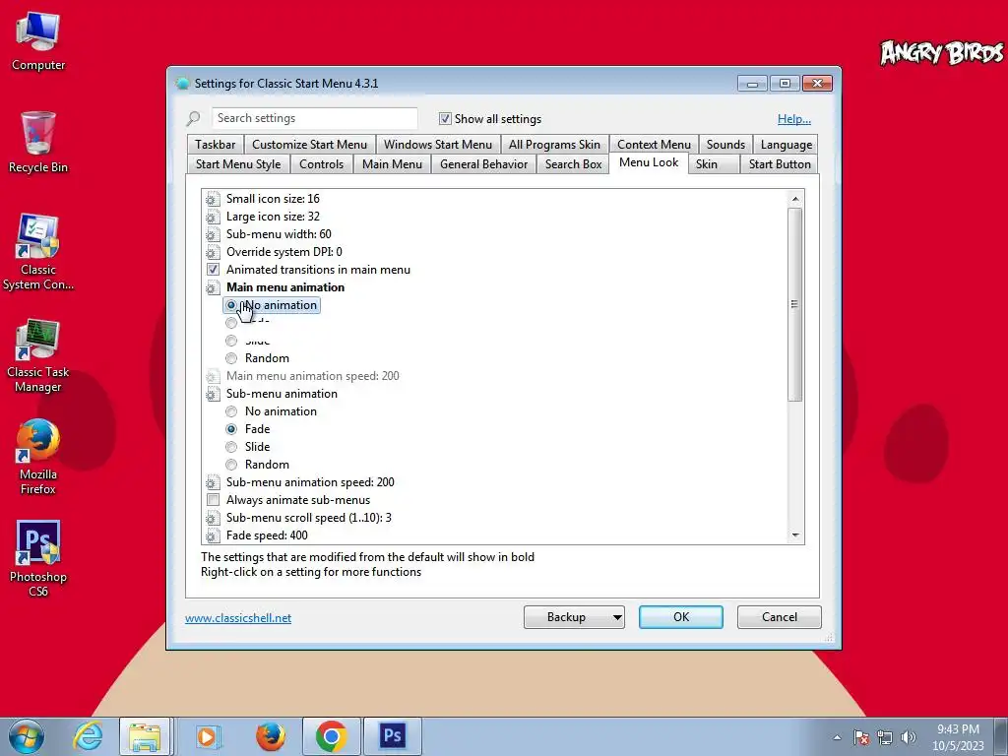The image size is (1008, 756).
Task: Switch to Start Menu Style tab
Action: pyautogui.click(x=238, y=164)
